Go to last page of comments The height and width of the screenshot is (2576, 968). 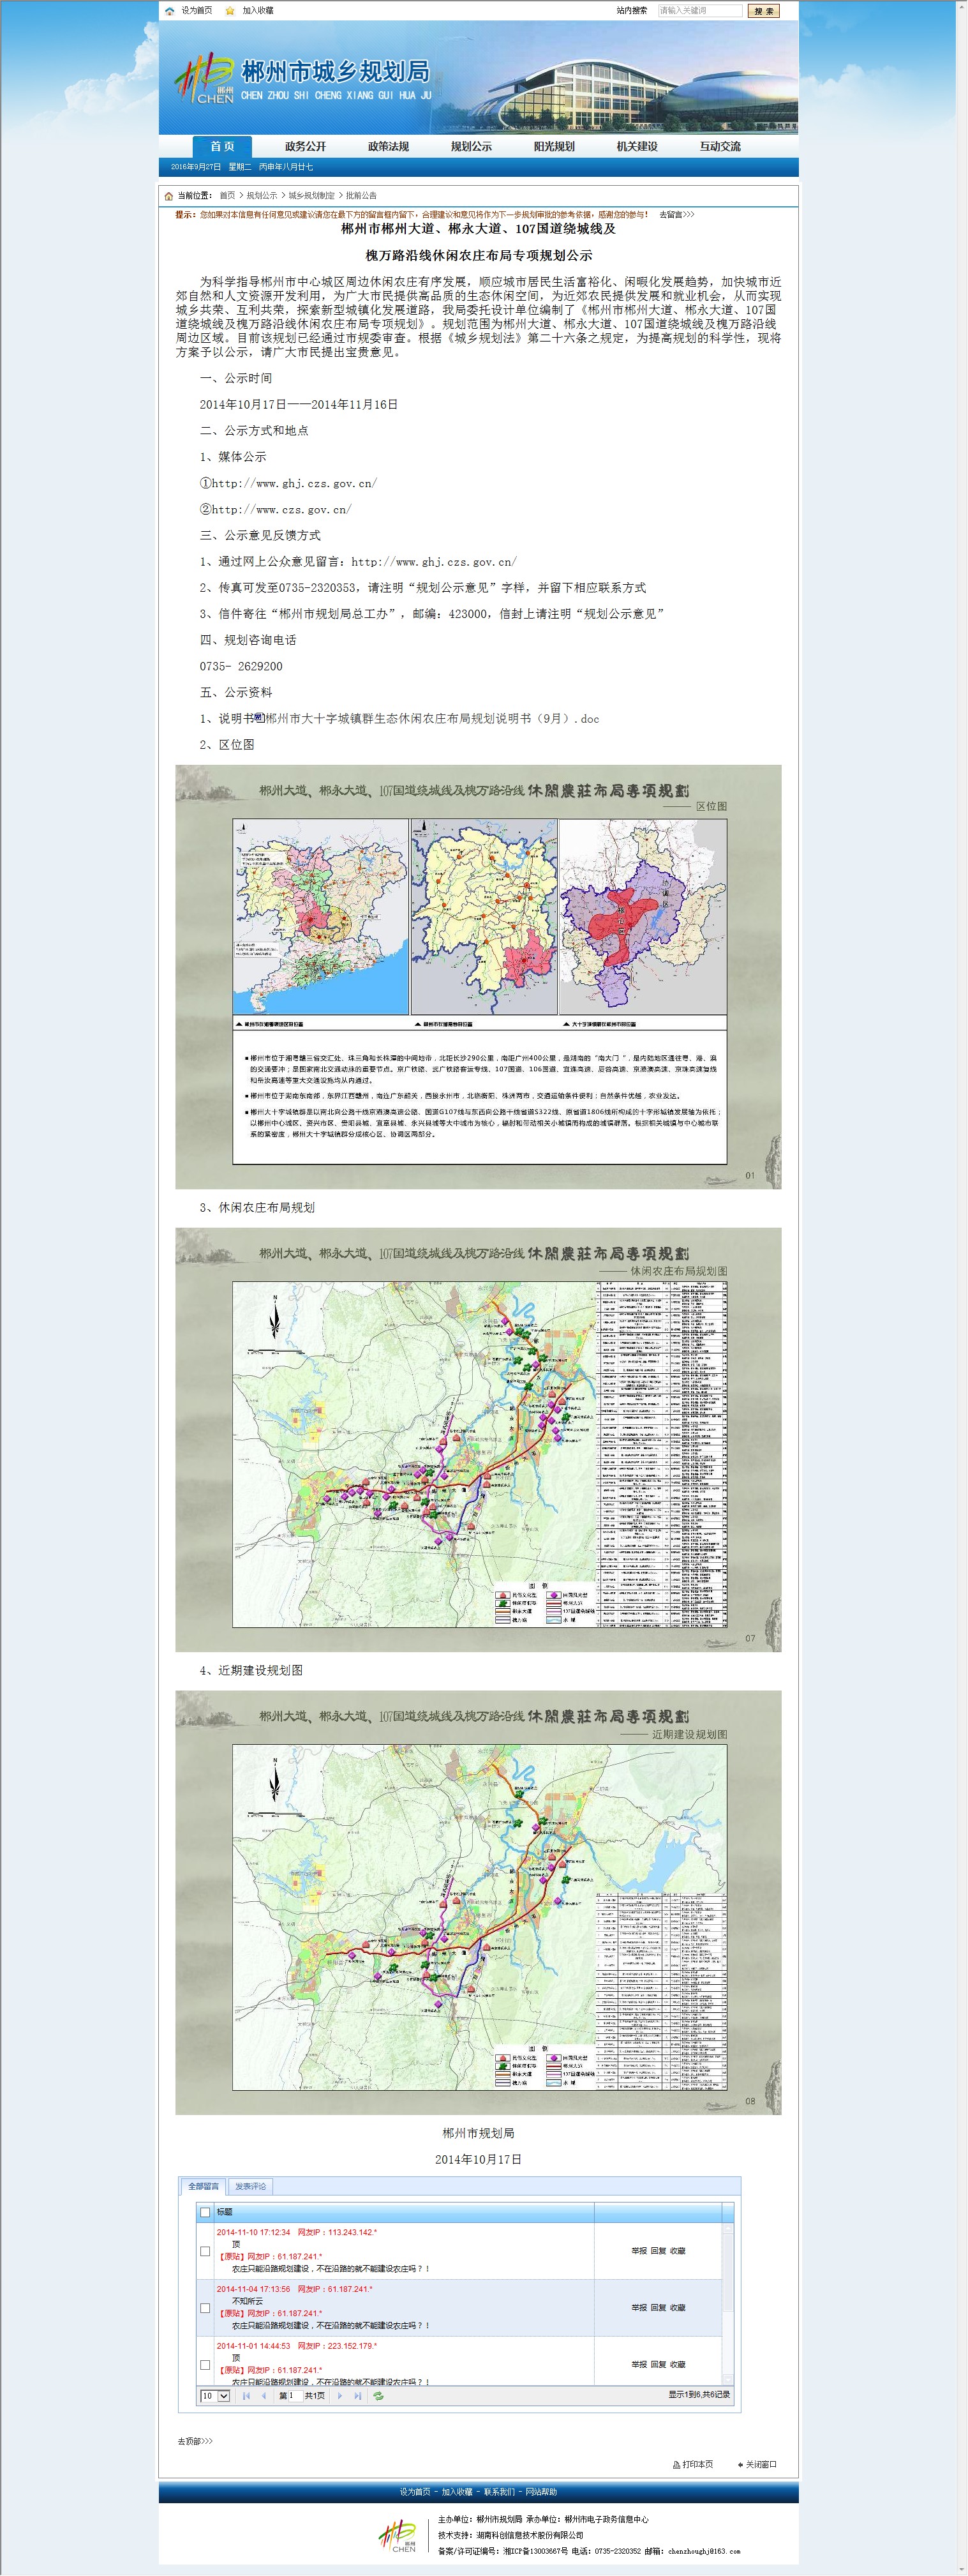click(x=357, y=2396)
